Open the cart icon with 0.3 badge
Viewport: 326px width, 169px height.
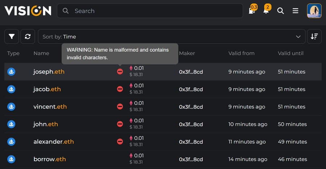252,11
